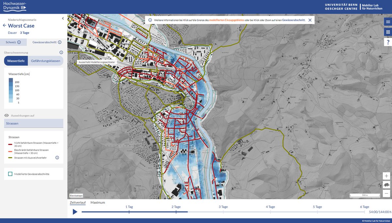
Task: Jump to the 1 Tag timeline marker
Action: tap(129, 207)
